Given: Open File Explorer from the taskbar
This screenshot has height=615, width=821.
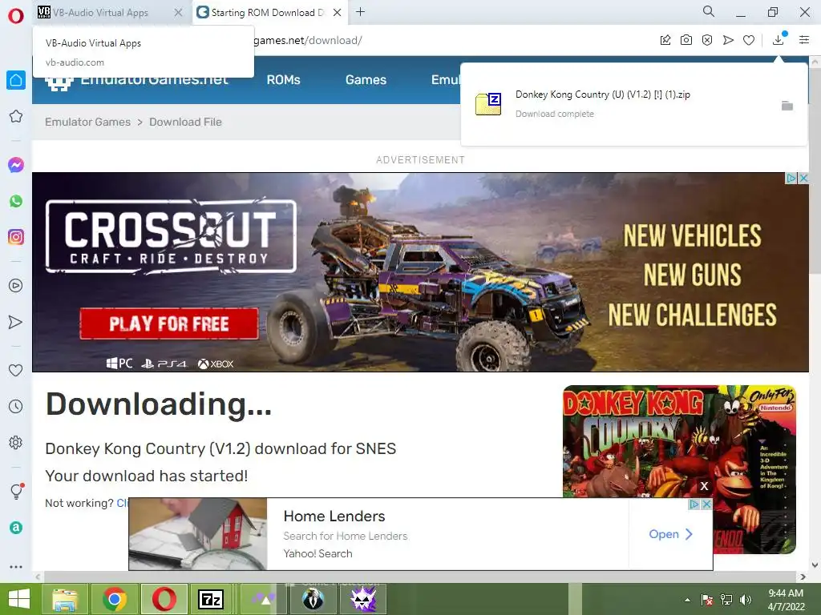Looking at the screenshot, I should tap(64, 599).
